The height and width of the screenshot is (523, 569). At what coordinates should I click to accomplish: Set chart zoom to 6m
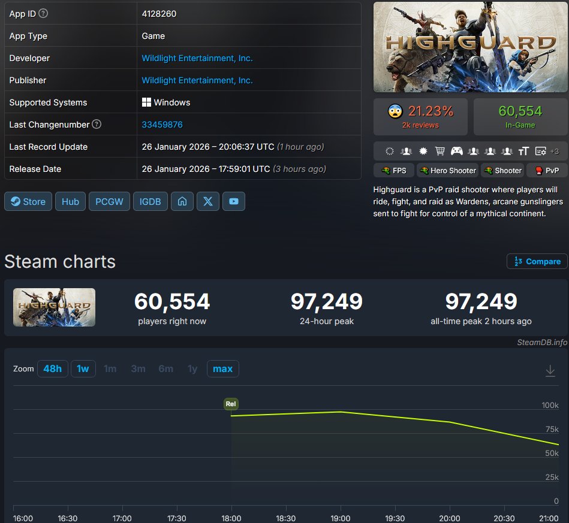click(x=166, y=368)
